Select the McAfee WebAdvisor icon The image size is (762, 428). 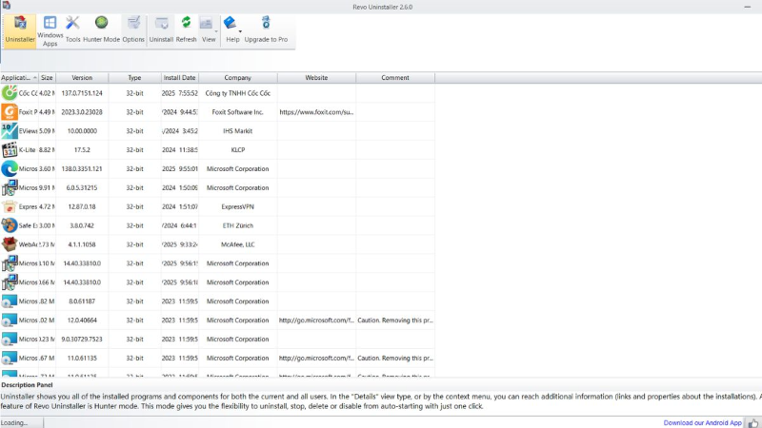[x=10, y=244]
